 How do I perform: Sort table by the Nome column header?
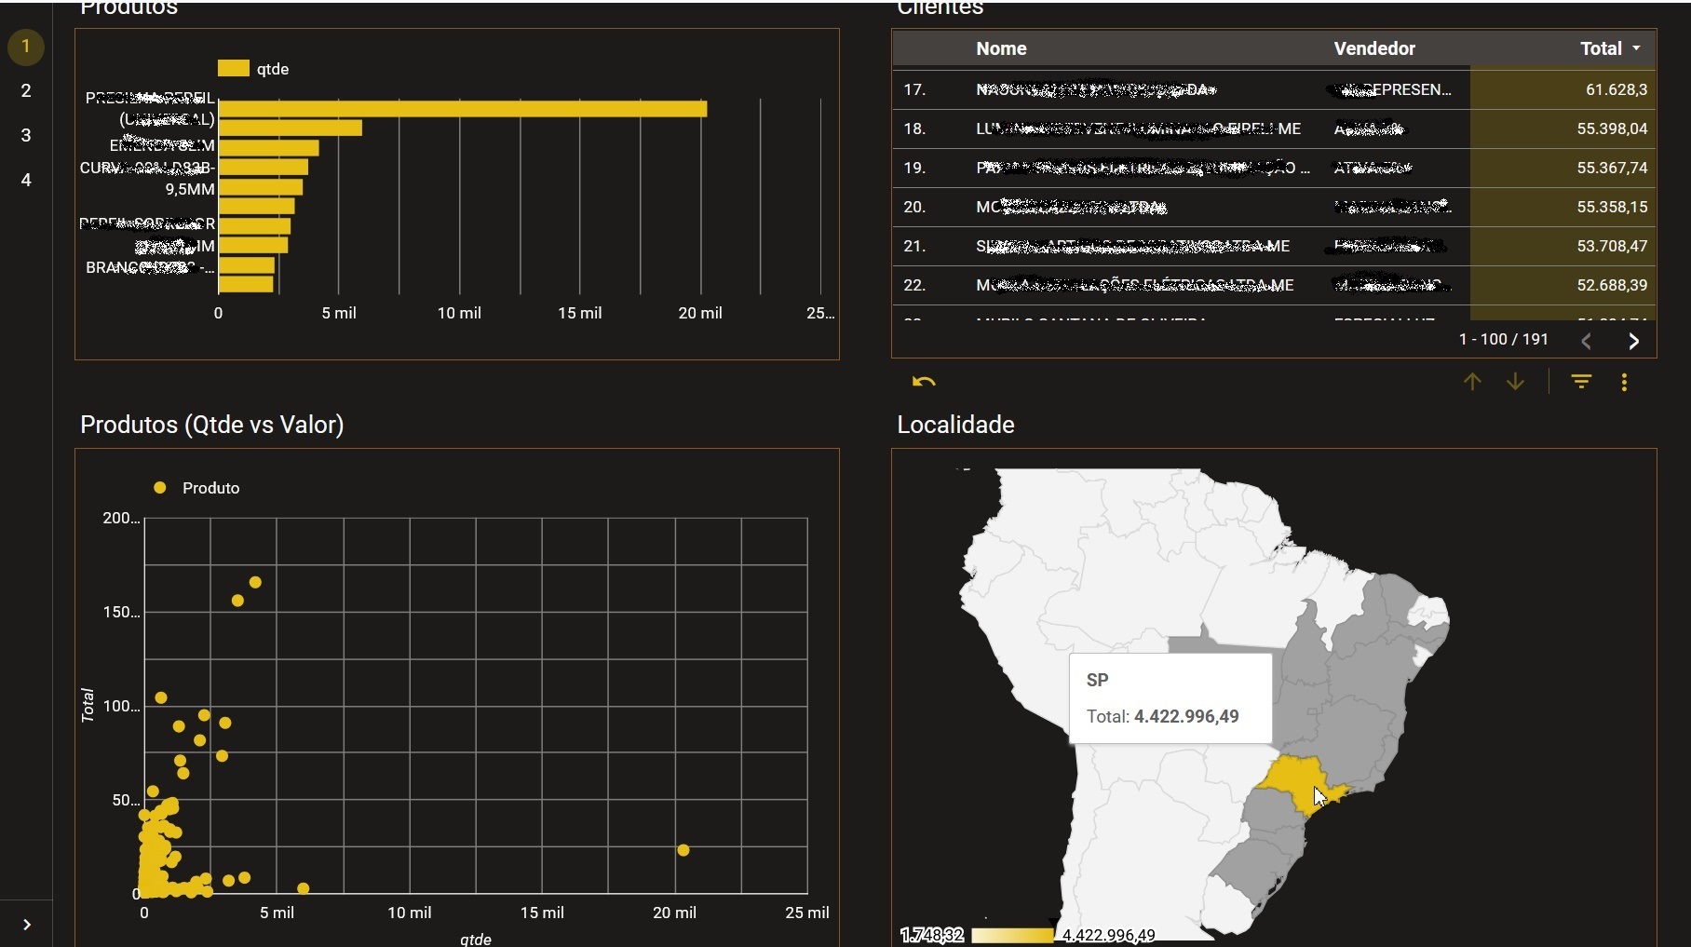[1001, 48]
